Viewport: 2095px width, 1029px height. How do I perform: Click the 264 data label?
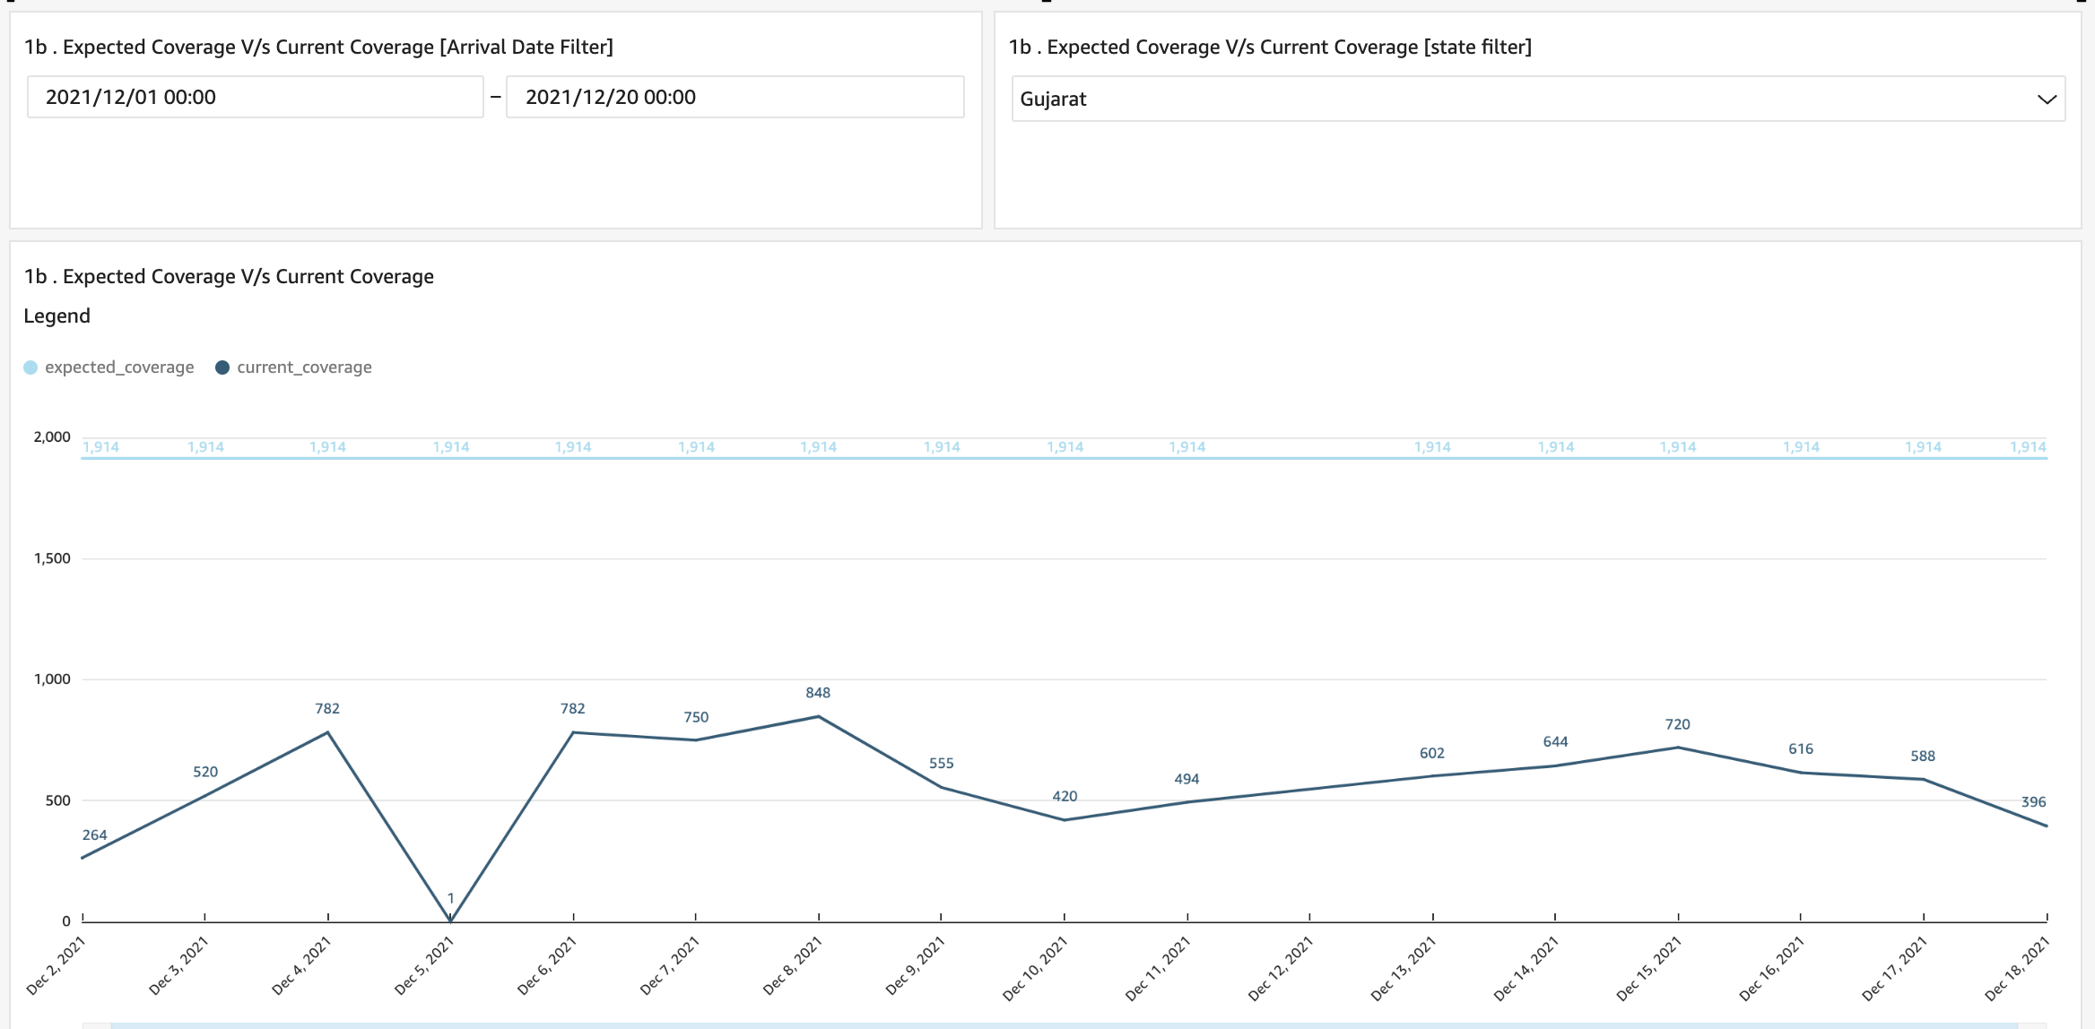tap(94, 835)
